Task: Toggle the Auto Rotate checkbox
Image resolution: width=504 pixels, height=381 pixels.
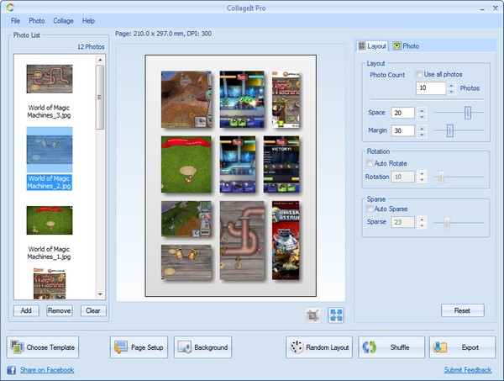Action: 370,163
